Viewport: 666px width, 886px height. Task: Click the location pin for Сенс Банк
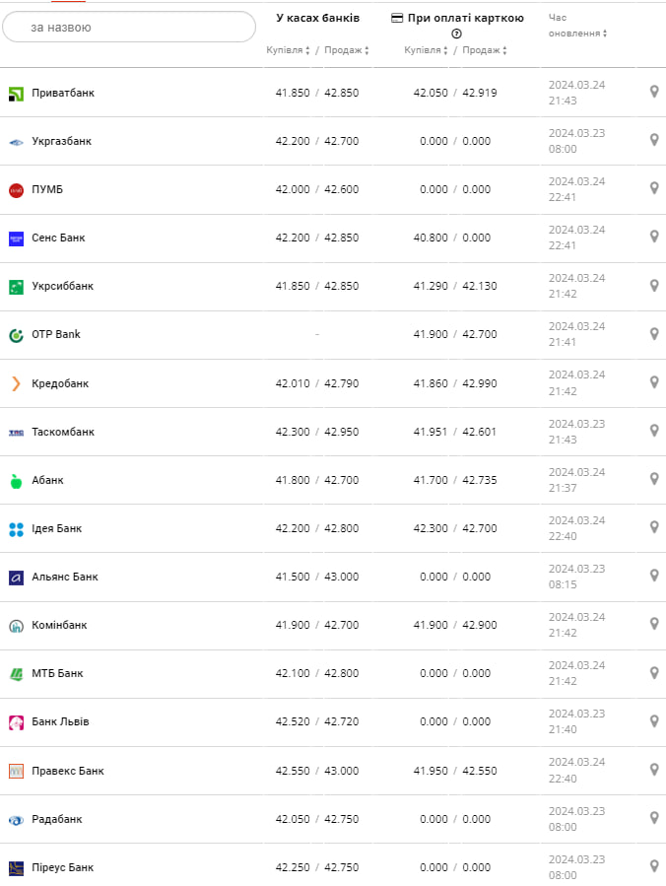(x=654, y=237)
